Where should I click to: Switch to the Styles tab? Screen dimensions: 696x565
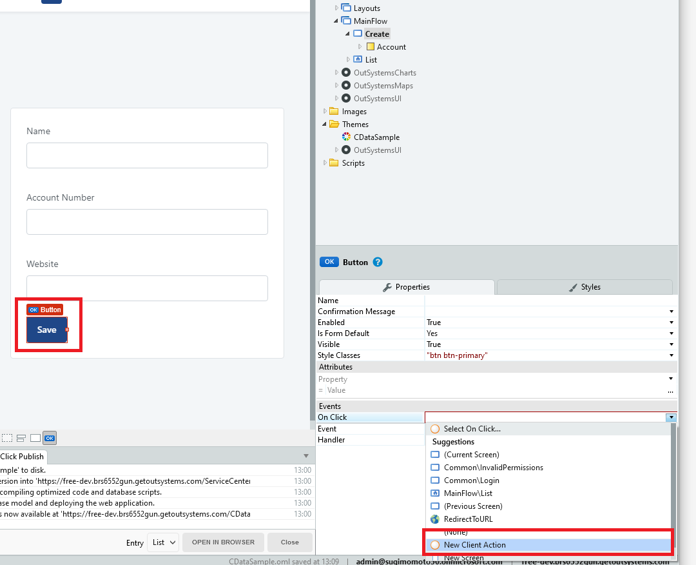click(x=585, y=287)
